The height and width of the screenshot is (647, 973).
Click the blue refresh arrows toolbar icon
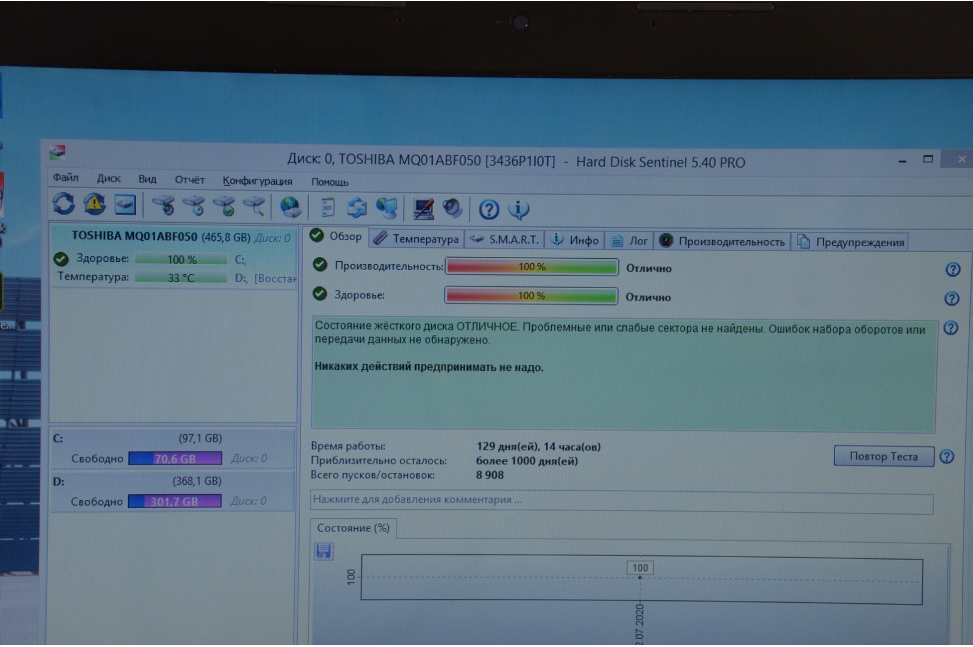pos(64,204)
